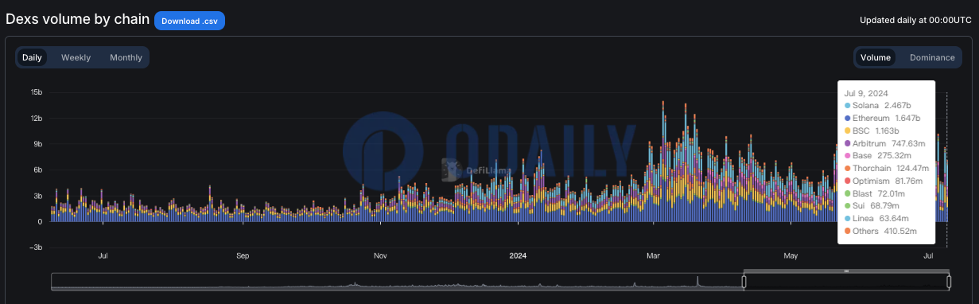Click the Thorchain legend dot
Screen dimensions: 979x304
(x=848, y=168)
